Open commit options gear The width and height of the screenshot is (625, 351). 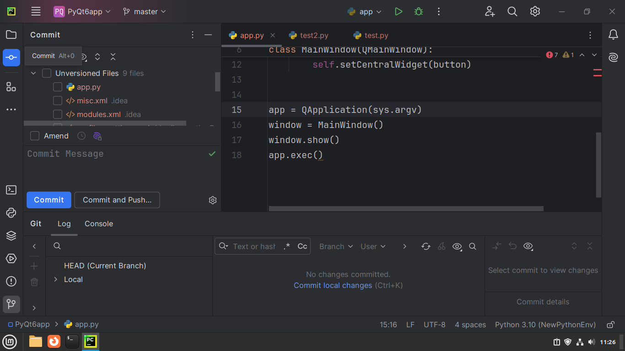tap(212, 200)
